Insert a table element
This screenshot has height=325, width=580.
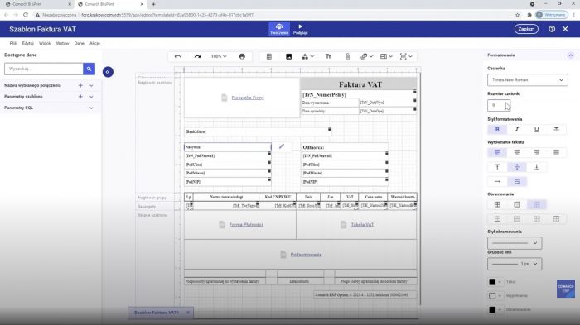point(269,56)
